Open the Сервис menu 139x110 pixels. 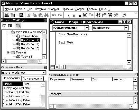pyautogui.click(x=92, y=9)
